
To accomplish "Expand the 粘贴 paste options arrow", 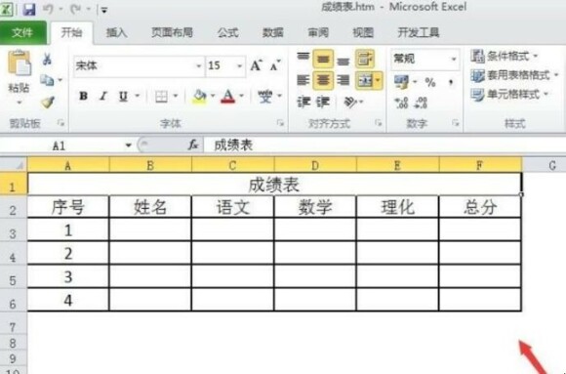I will pos(20,103).
